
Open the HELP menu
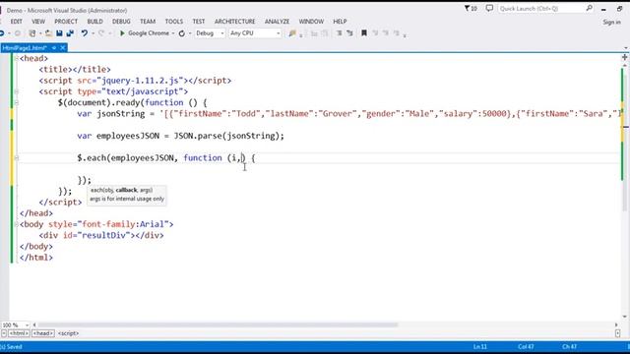(340, 22)
